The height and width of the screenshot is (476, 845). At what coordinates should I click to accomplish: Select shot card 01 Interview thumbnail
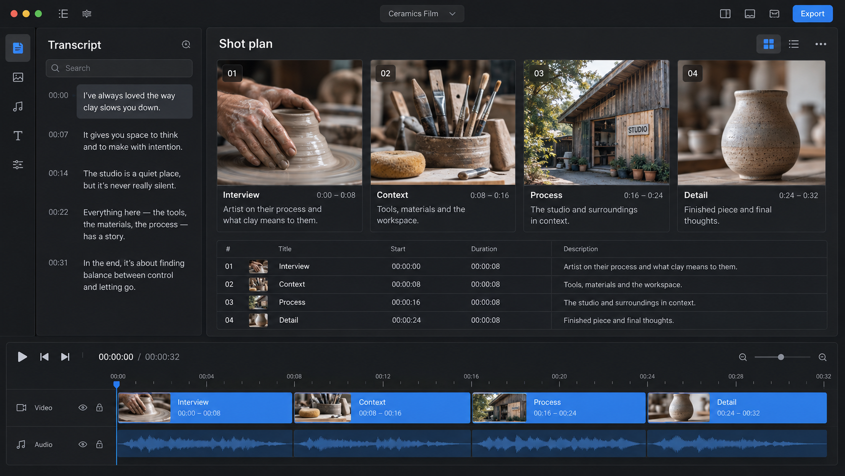290,122
